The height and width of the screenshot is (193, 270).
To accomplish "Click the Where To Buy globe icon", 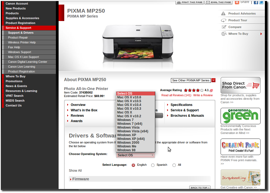I will 224,34.
